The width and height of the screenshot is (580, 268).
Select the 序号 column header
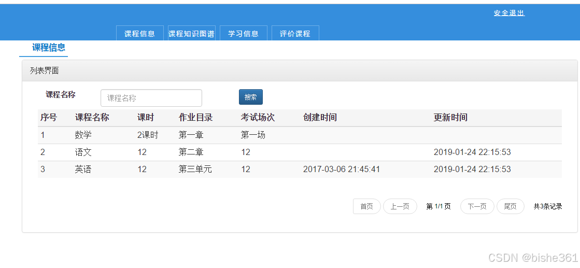[49, 118]
